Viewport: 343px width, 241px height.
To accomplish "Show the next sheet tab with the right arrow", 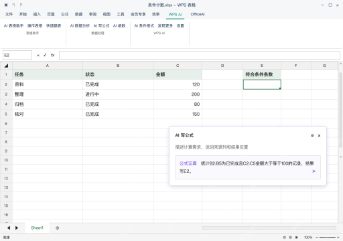I will 17,228.
